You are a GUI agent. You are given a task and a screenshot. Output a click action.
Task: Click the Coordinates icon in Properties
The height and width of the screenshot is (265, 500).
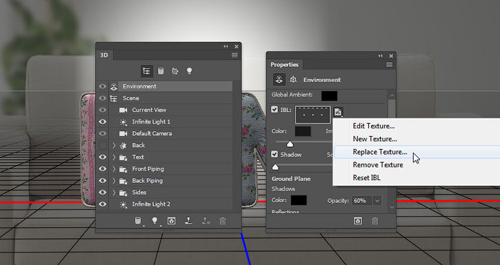293,80
